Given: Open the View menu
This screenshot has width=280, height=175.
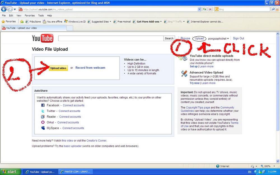Looking at the screenshot, I should [x=19, y=15].
